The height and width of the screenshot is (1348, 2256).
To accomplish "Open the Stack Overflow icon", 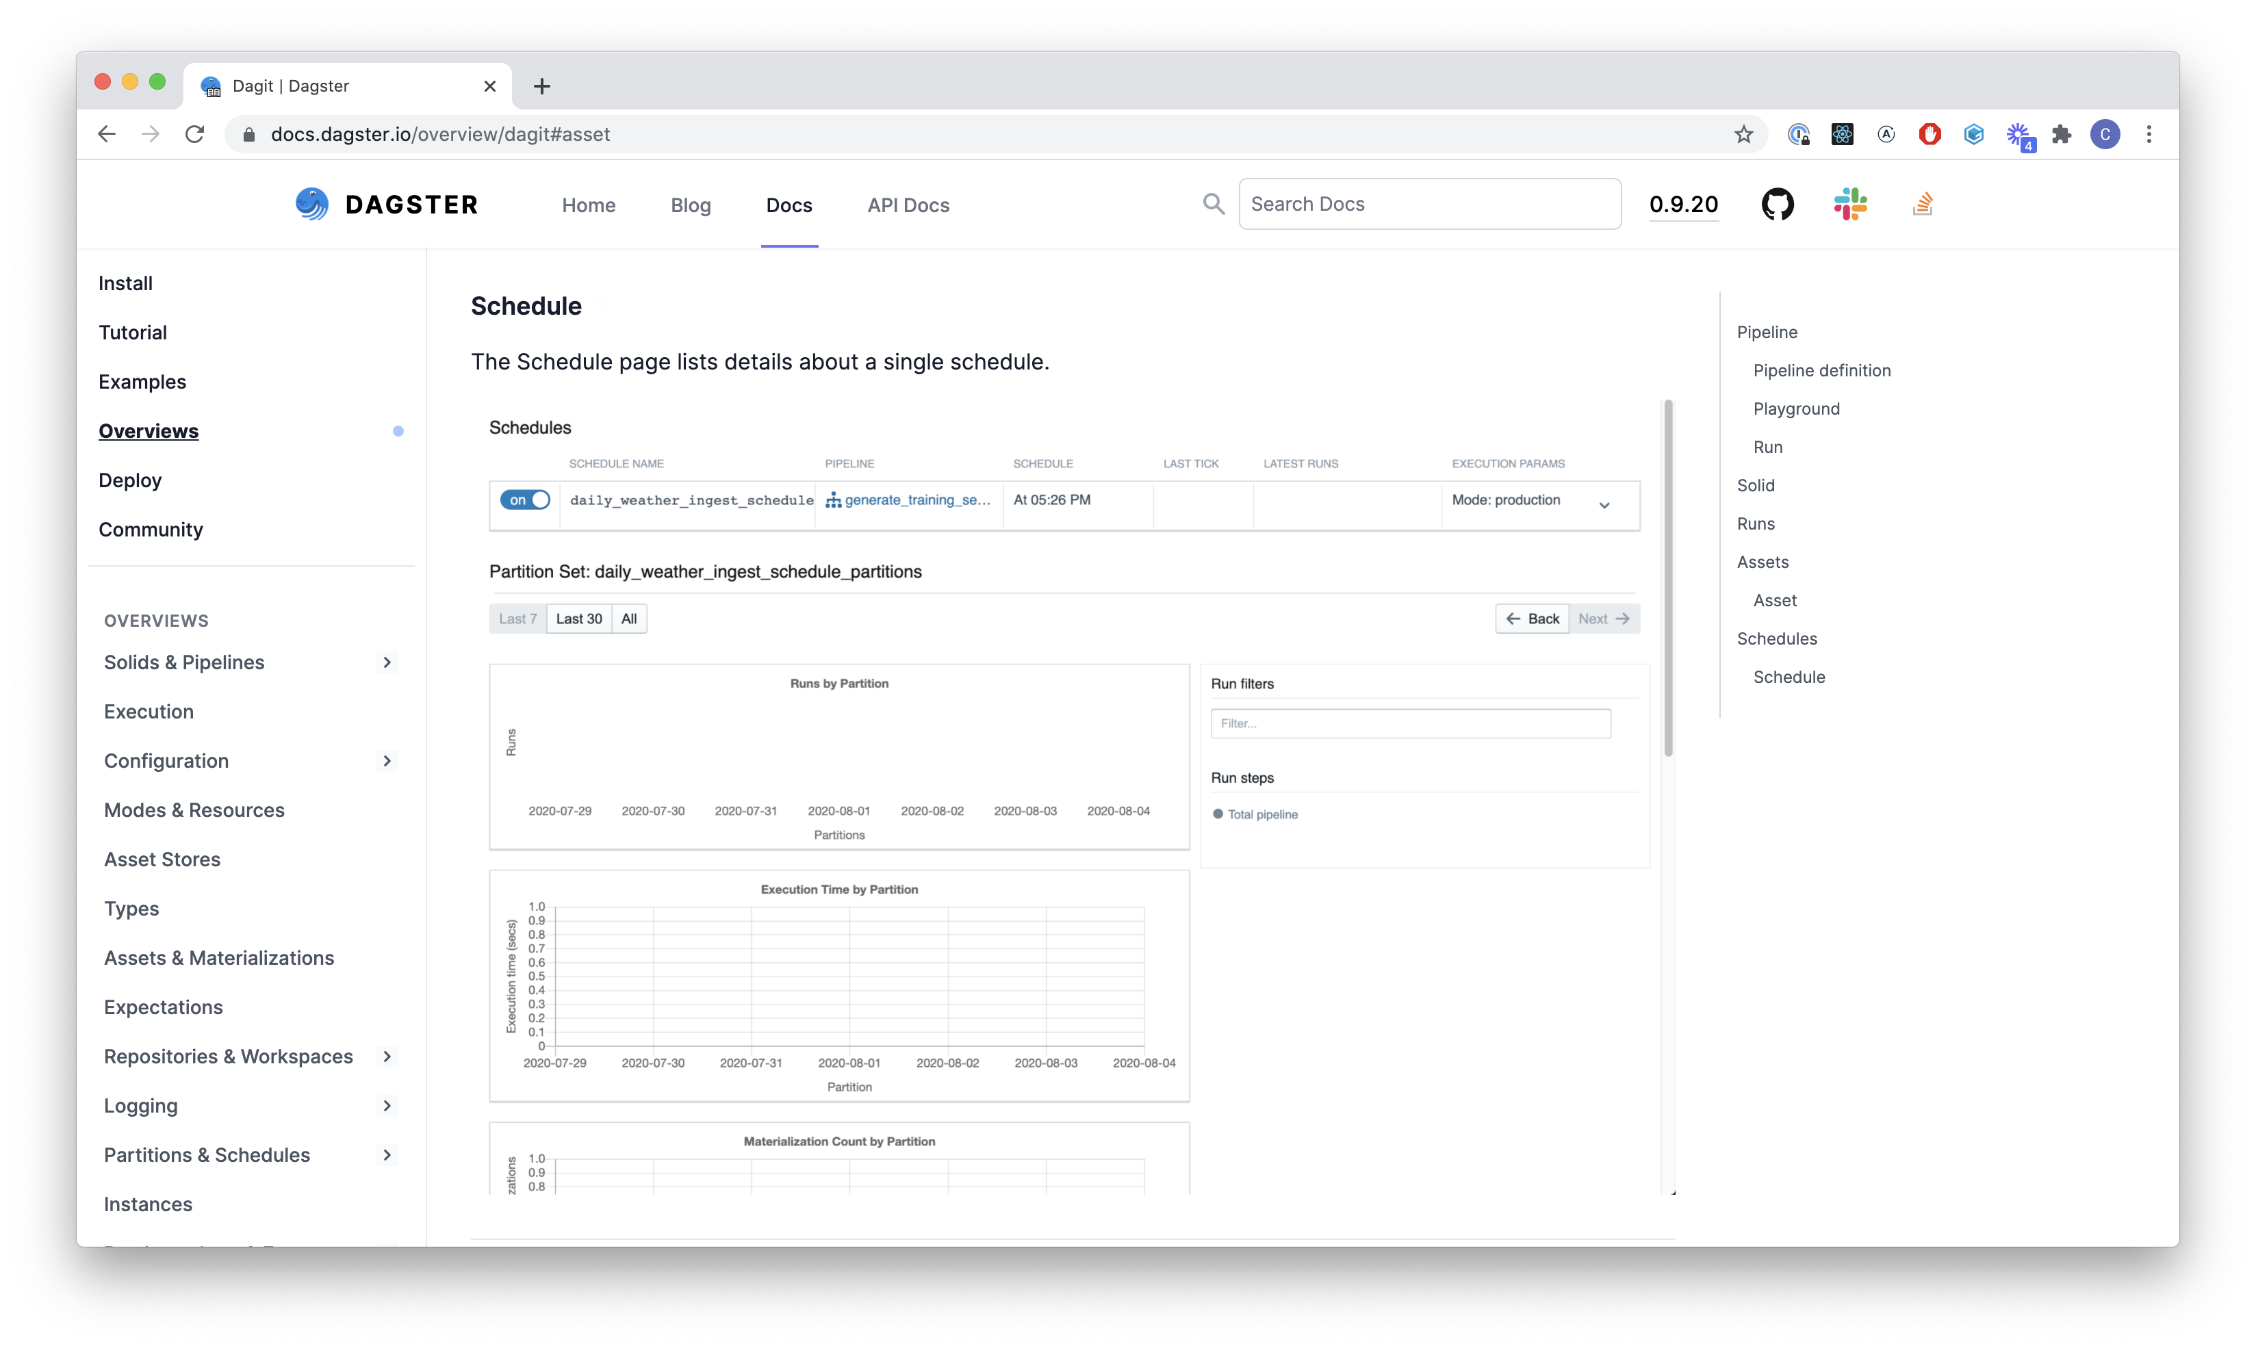I will coord(1923,205).
